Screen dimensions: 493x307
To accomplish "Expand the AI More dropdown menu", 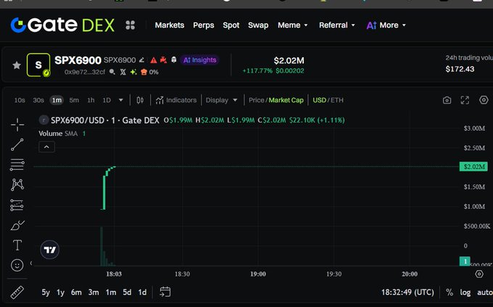I will (386, 25).
